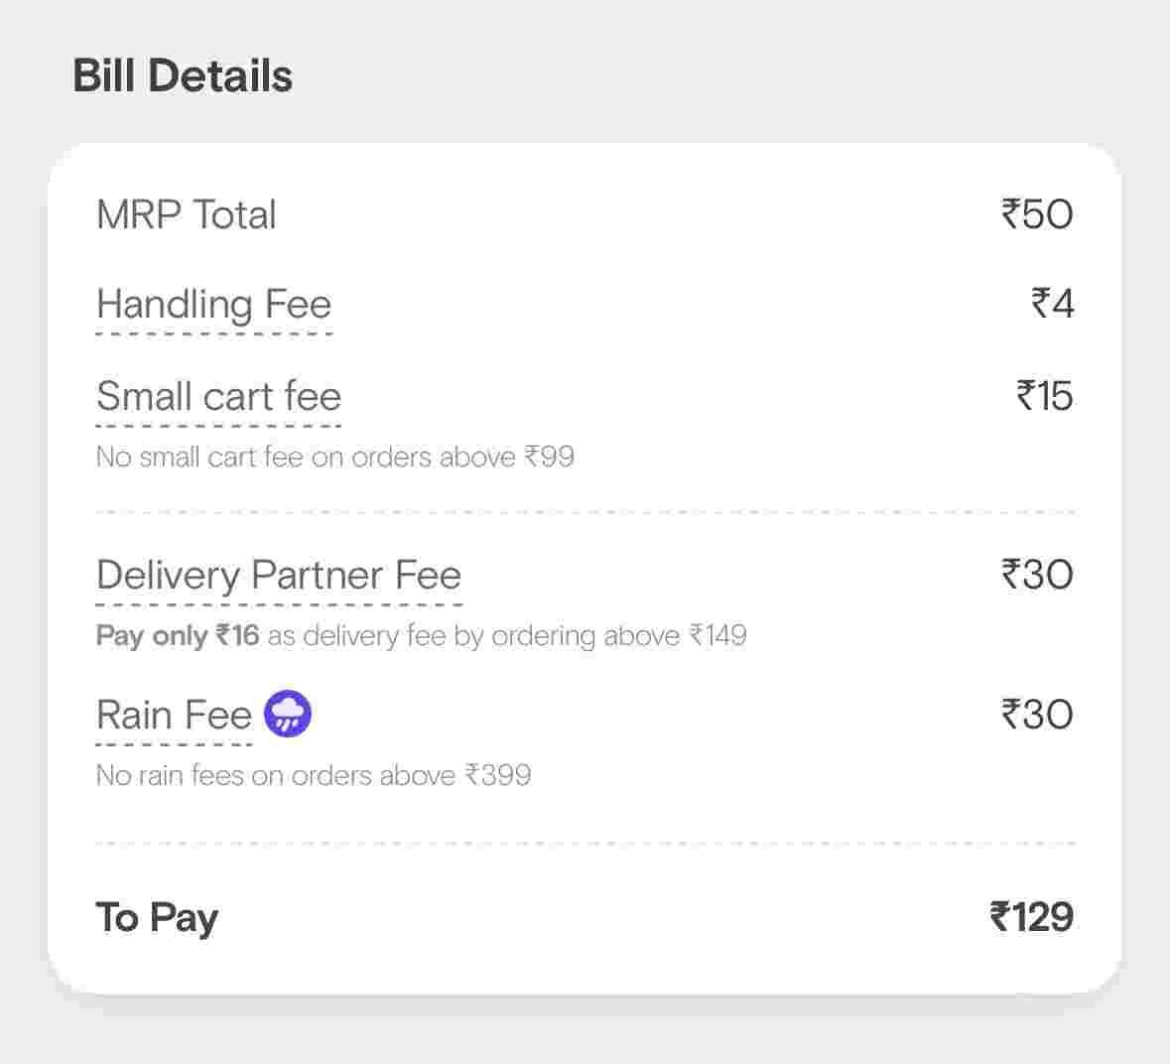This screenshot has width=1170, height=1064.
Task: Show Delivery Partner Fee details
Action: coord(279,576)
